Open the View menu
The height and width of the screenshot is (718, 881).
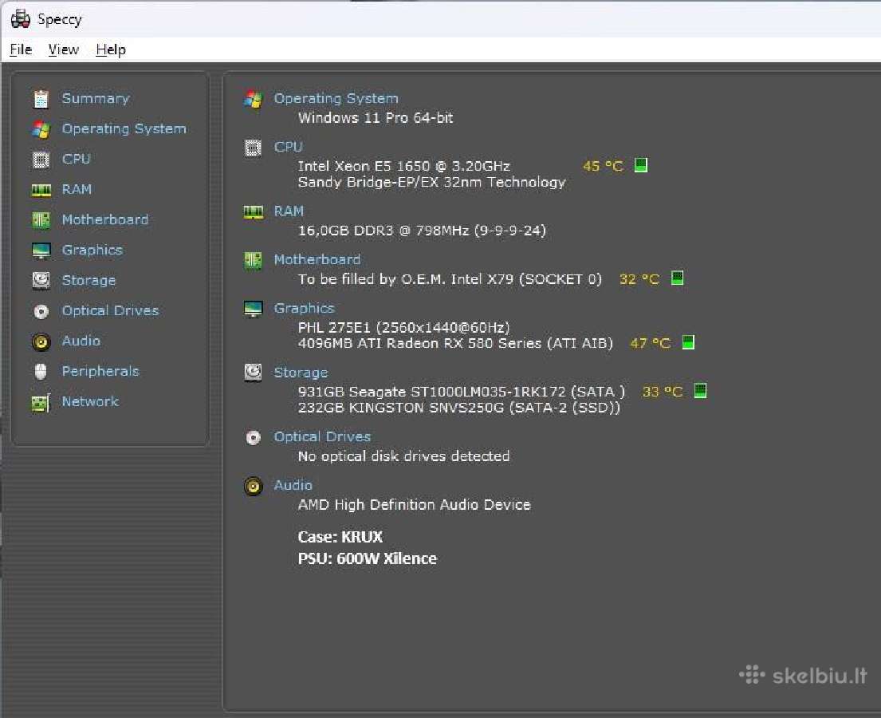click(64, 49)
